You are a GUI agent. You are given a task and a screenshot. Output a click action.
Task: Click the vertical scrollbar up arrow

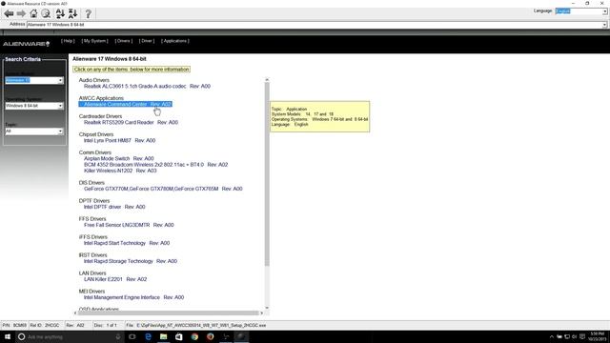click(x=267, y=80)
